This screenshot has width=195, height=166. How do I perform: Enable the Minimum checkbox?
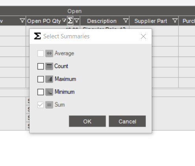(41, 92)
